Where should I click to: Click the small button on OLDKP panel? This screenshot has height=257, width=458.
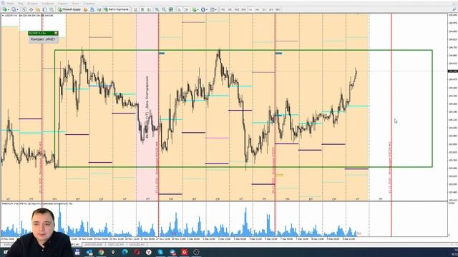(56, 34)
